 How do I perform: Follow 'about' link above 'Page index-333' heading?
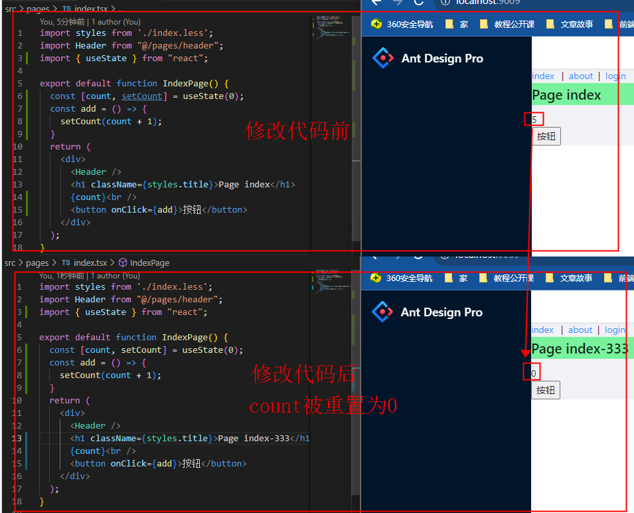click(x=580, y=330)
